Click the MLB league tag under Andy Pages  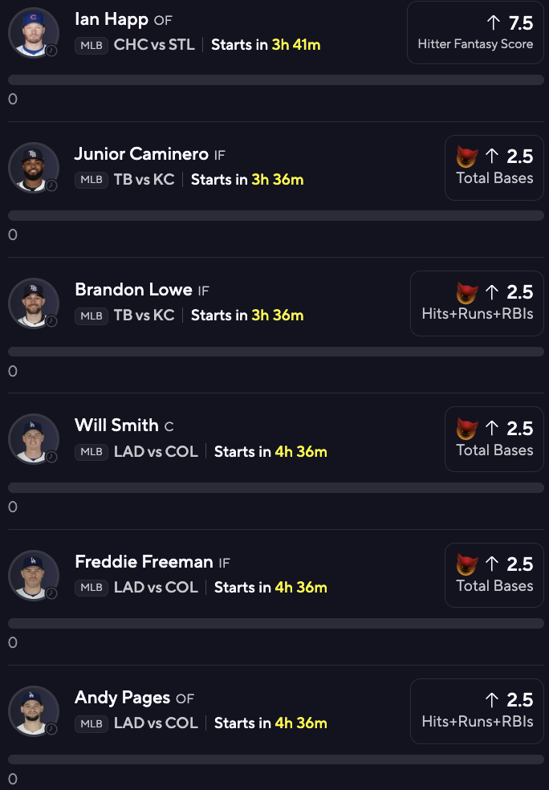(x=91, y=723)
